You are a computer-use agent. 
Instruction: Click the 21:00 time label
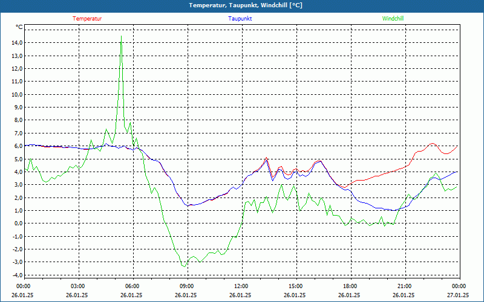tap(405, 286)
